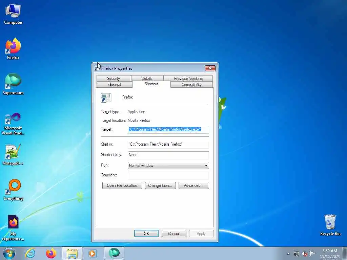The height and width of the screenshot is (260, 347).
Task: Click the network status tray icon
Action: (x=296, y=254)
